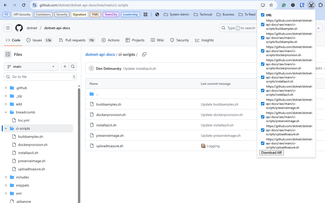This screenshot has height=203, width=325.
Task: Open the Extensions puzzle piece menu
Action: tap(320, 5)
